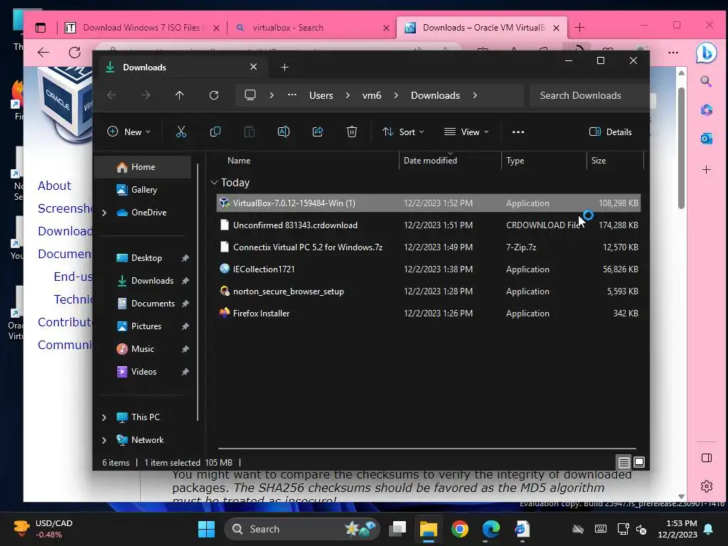
Task: Select Connectix Virtual PC 5.2 for Windows.7z
Action: click(428, 247)
